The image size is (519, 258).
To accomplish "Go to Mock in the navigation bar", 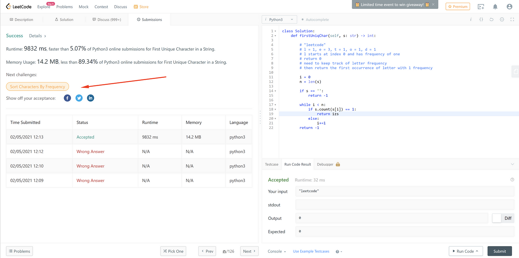I will coord(84,7).
